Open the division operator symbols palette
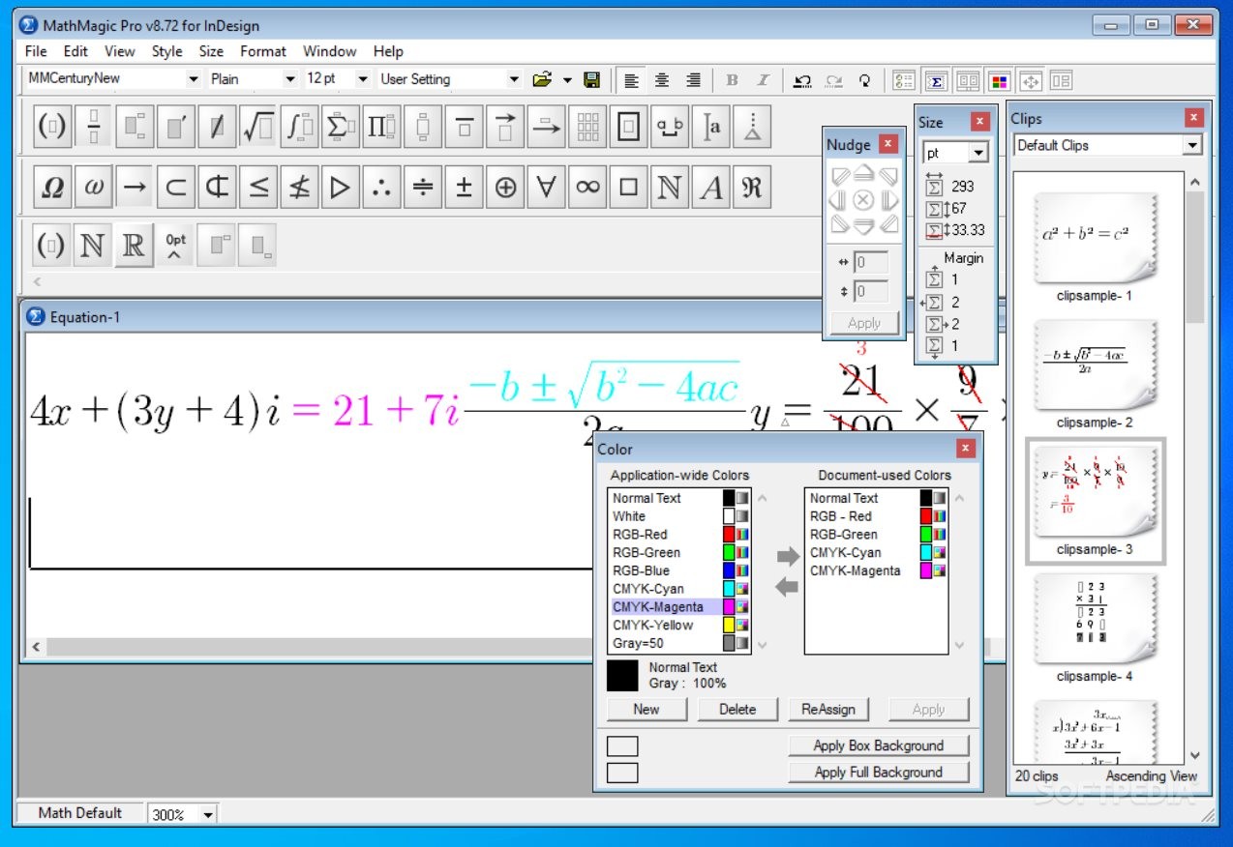The width and height of the screenshot is (1233, 847). 423,188
